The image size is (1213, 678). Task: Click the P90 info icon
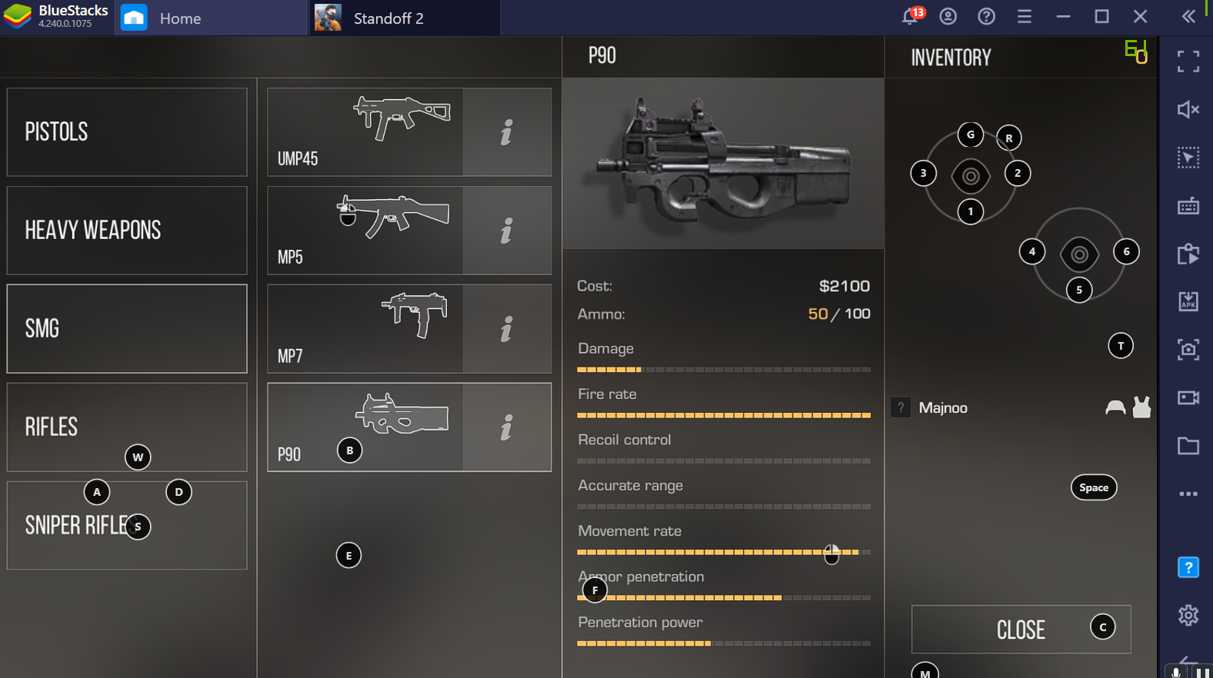tap(507, 427)
